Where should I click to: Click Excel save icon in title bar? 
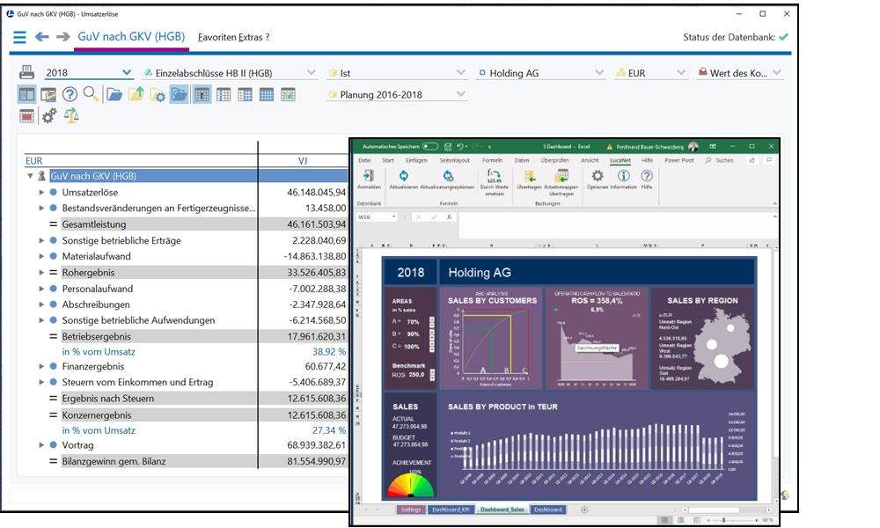click(447, 146)
